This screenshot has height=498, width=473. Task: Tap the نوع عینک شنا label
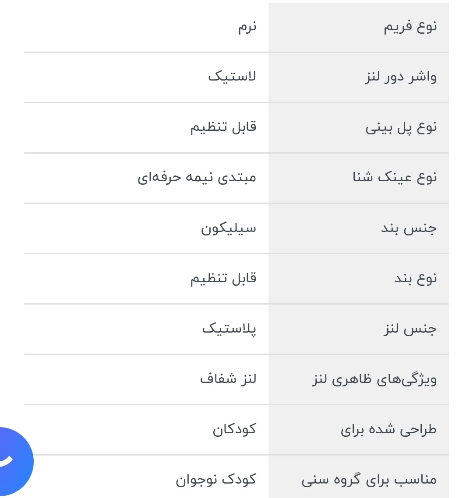tap(395, 178)
